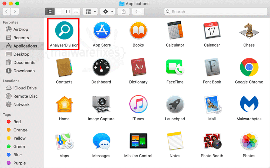Select the Dashboard app icon
This screenshot has height=168, width=270.
click(x=101, y=67)
